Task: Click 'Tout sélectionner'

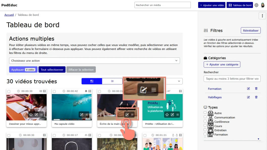Action: tap(52, 70)
